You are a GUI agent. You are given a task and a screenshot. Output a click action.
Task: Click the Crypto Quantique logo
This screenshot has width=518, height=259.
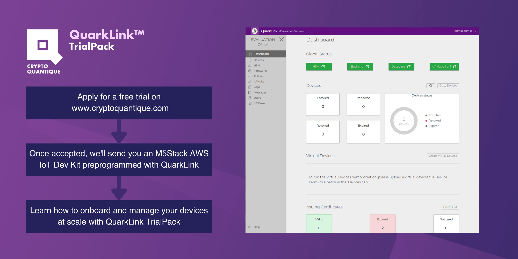click(x=45, y=52)
